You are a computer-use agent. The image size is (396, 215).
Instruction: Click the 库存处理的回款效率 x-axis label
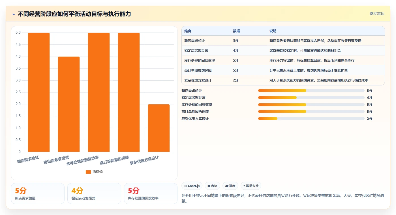click(83, 161)
